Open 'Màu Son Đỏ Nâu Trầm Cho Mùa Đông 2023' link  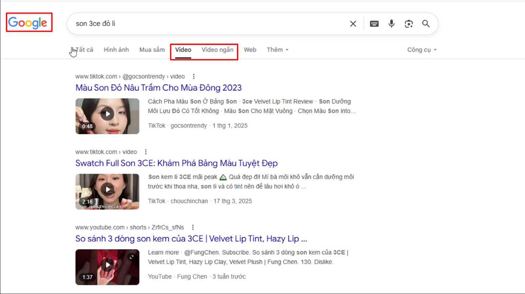tap(158, 88)
